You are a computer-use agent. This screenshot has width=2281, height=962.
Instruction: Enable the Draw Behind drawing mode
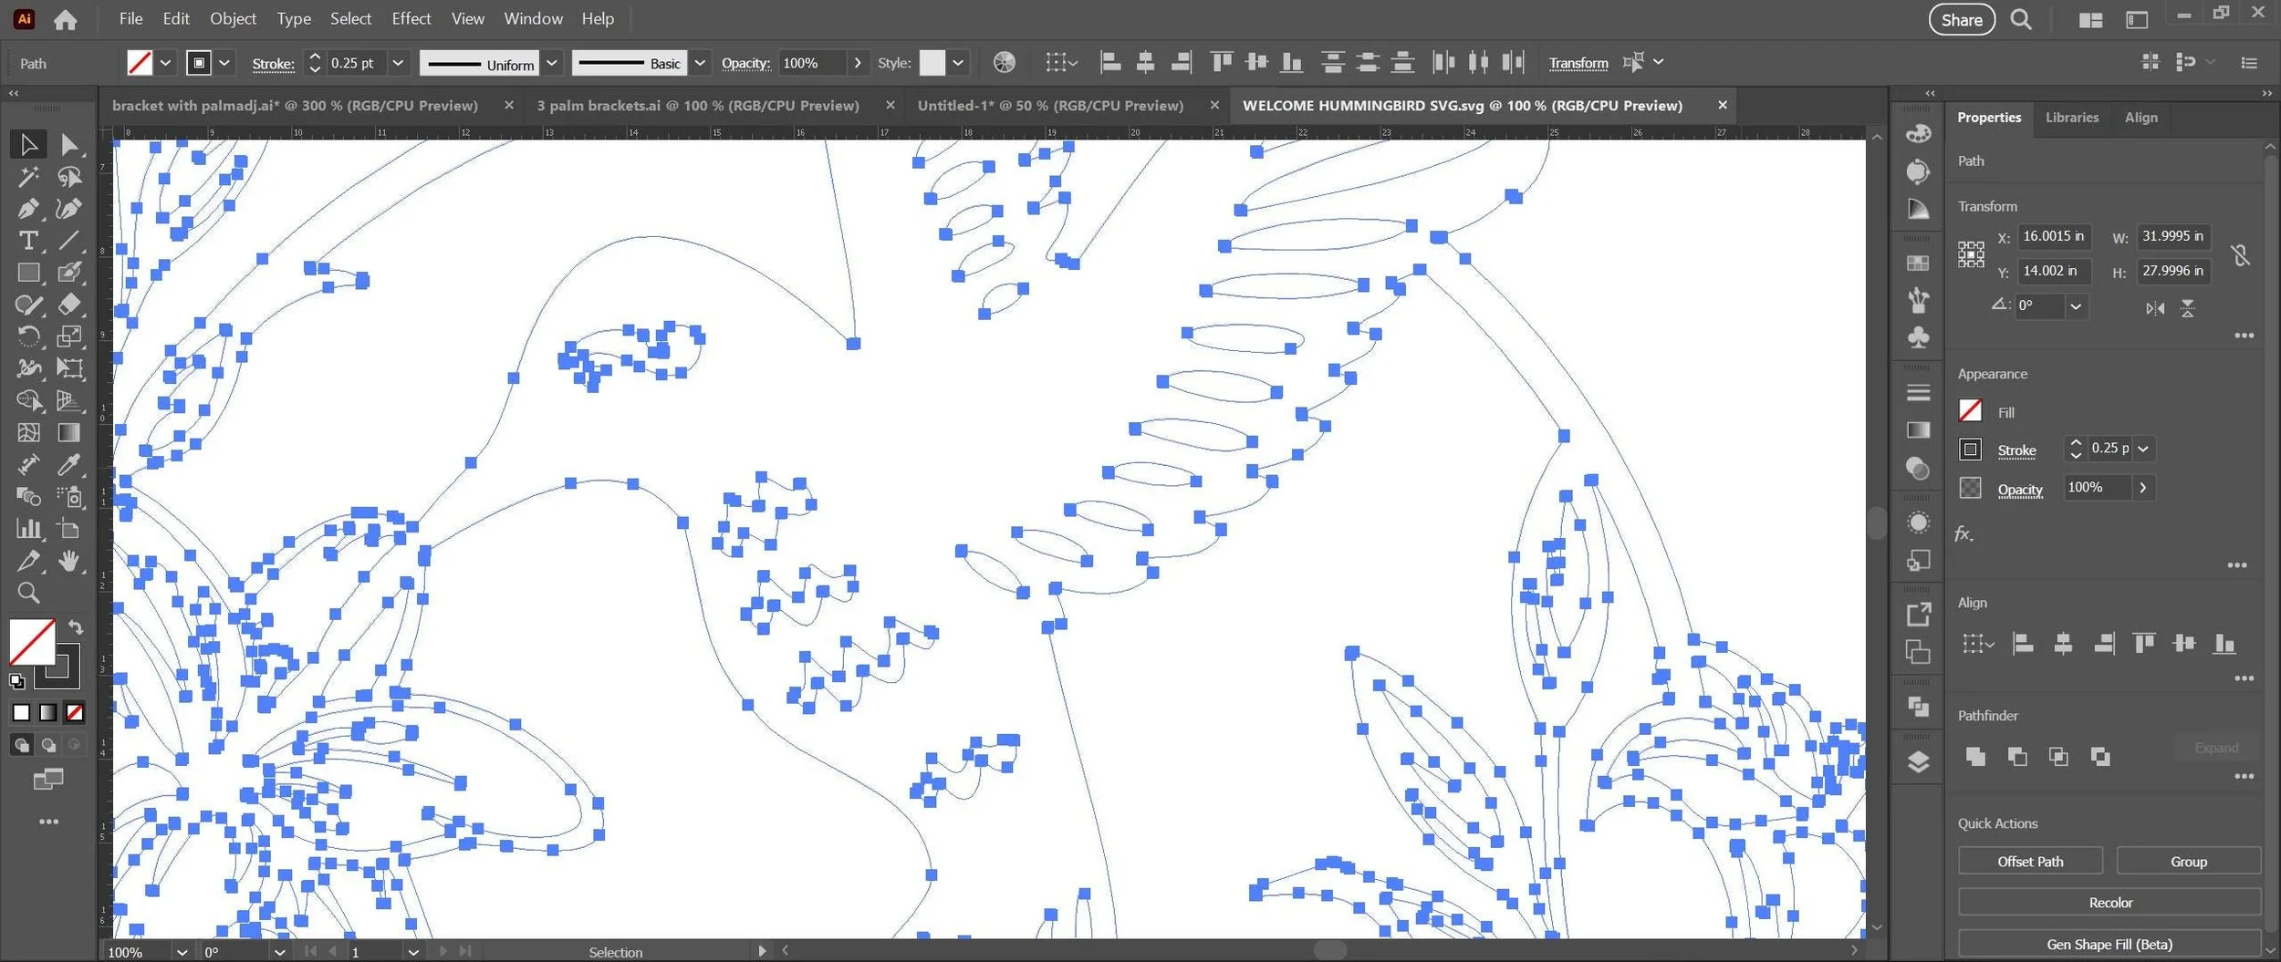47,745
